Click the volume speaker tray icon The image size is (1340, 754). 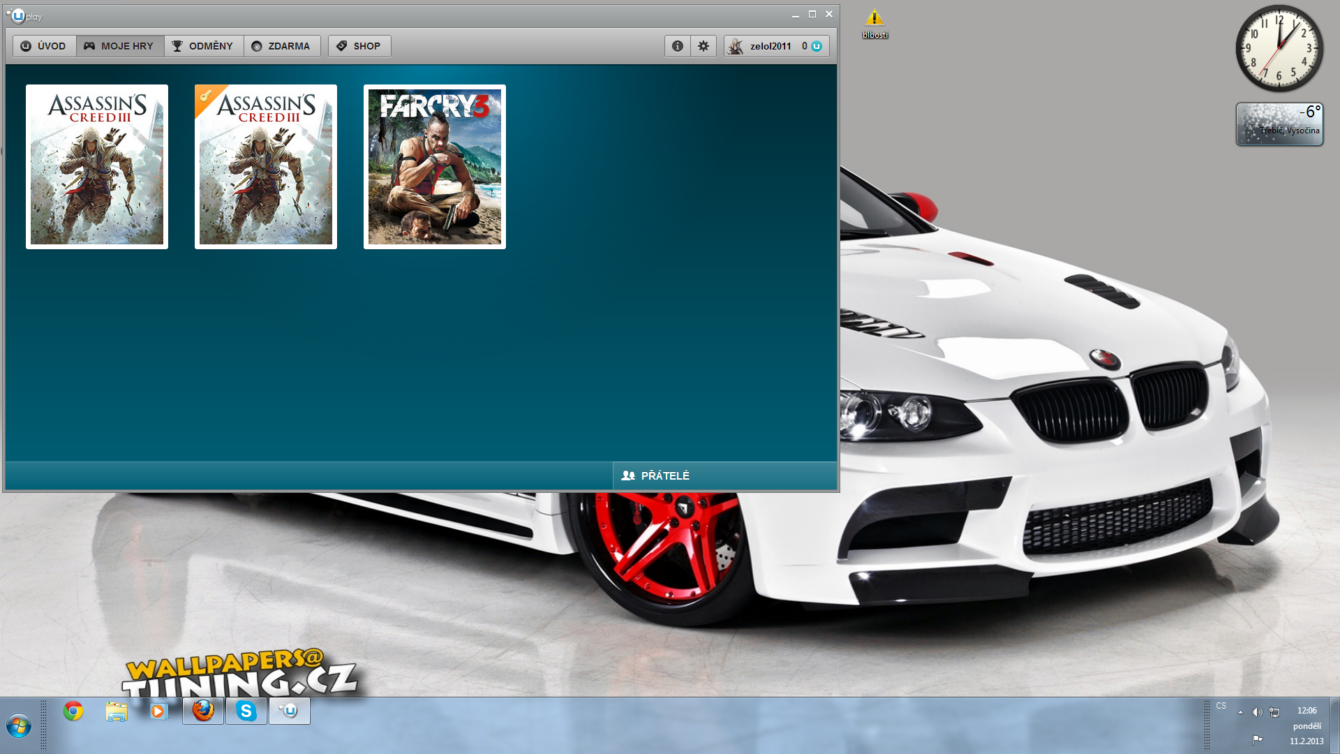point(1257,712)
